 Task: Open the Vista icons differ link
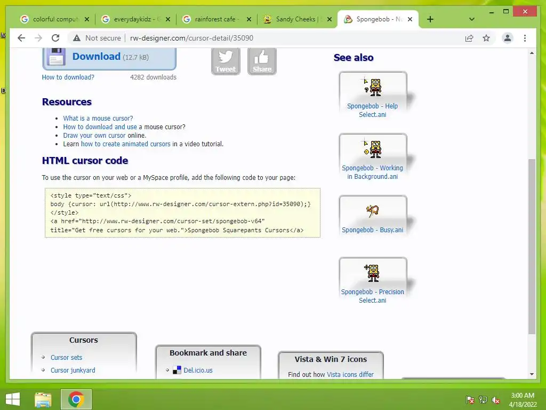click(350, 374)
